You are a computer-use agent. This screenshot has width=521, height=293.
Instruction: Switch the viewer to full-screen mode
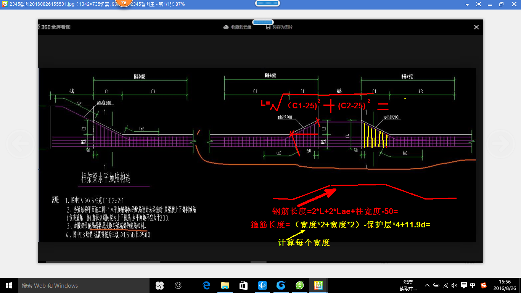coord(479,4)
